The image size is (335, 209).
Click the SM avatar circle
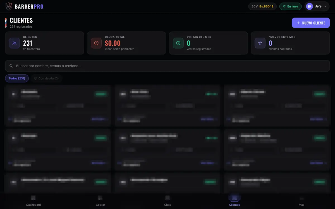tap(309, 6)
